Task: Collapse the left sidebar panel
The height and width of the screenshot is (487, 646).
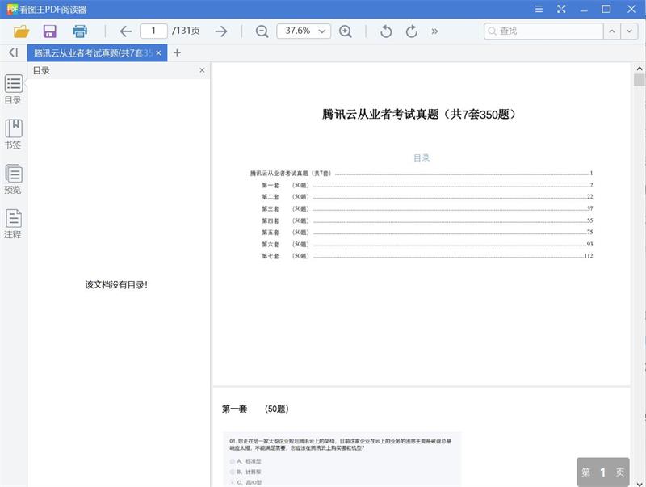Action: 13,52
